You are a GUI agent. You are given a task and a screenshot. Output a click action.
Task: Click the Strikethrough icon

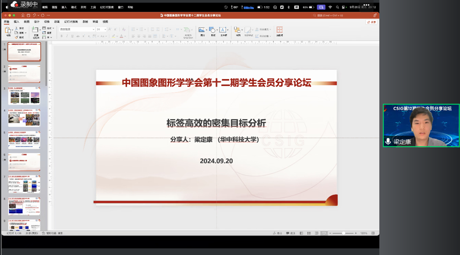(x=78, y=36)
